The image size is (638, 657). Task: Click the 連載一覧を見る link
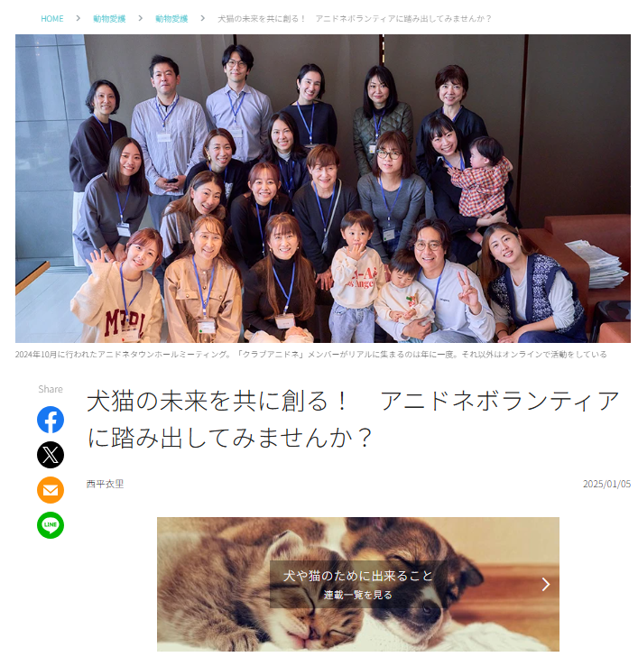point(357,595)
